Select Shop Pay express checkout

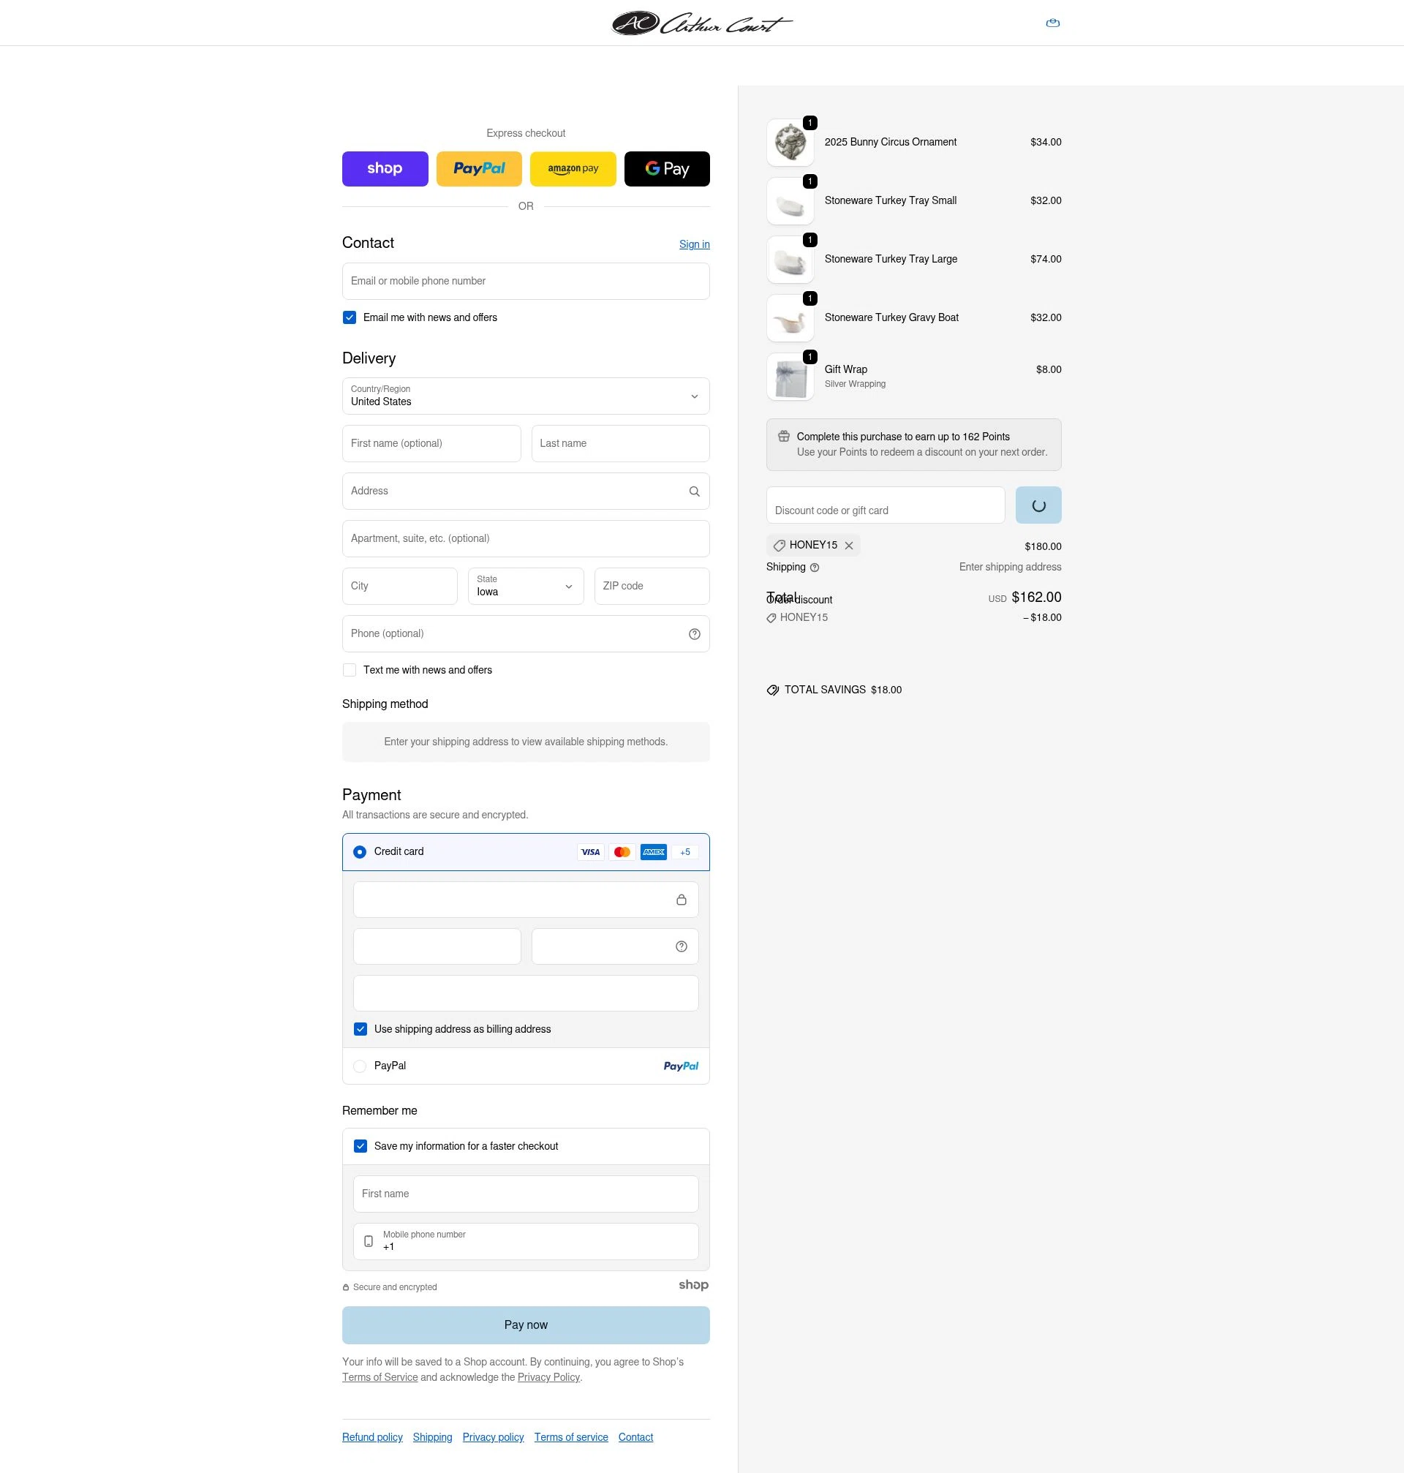click(385, 168)
